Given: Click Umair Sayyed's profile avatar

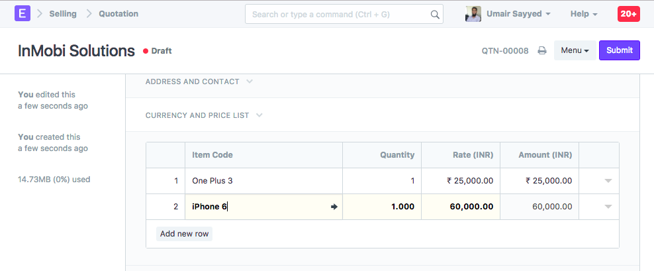Looking at the screenshot, I should pos(473,14).
